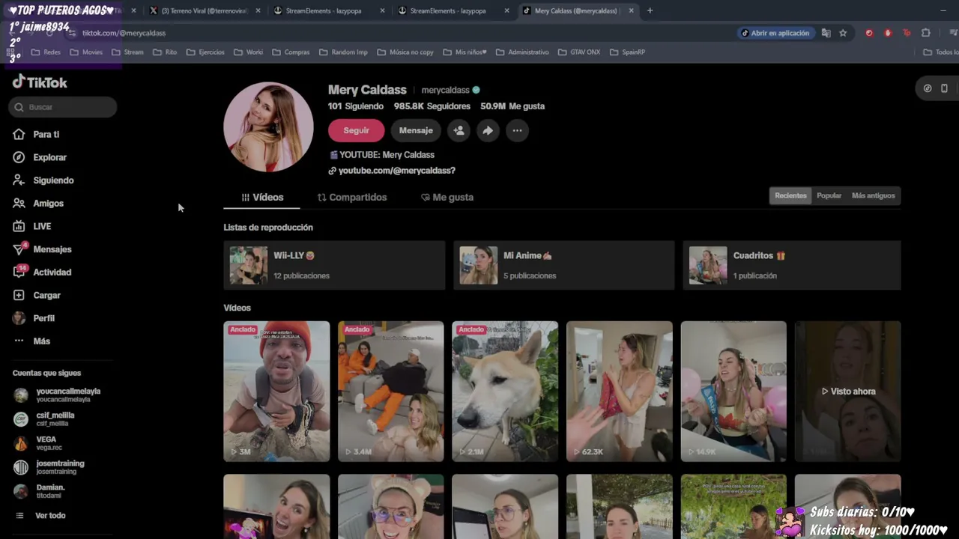Image resolution: width=959 pixels, height=539 pixels.
Task: Follow Mery Caldass with Seguir button
Action: tap(356, 130)
